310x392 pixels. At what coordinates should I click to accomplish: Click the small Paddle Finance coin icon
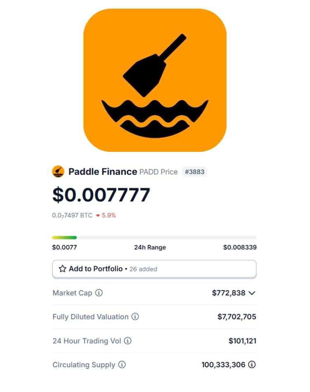pos(58,172)
